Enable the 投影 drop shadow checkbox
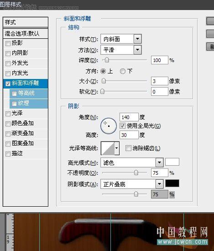The height and width of the screenshot is (251, 214). point(8,43)
